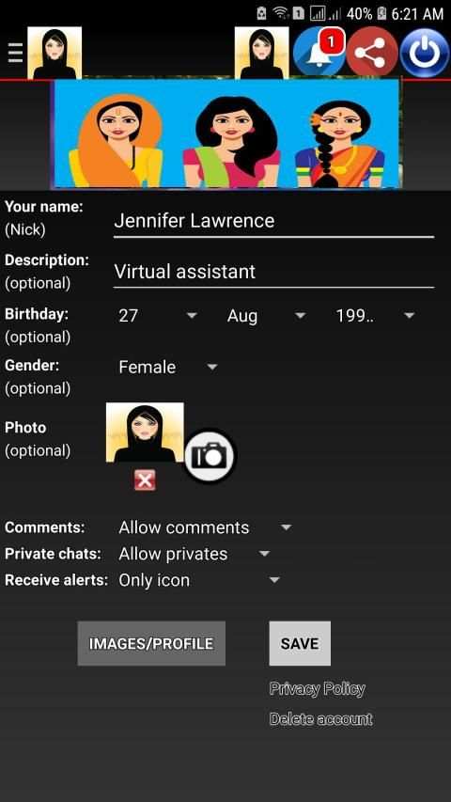451x802 pixels.
Task: Tap the battery status icon
Action: pyautogui.click(x=381, y=13)
